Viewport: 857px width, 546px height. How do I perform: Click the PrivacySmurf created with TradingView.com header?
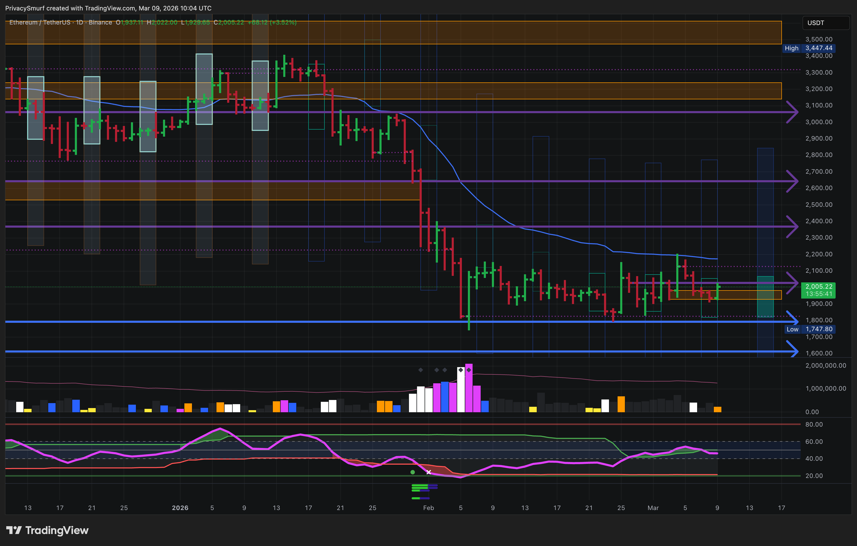108,8
